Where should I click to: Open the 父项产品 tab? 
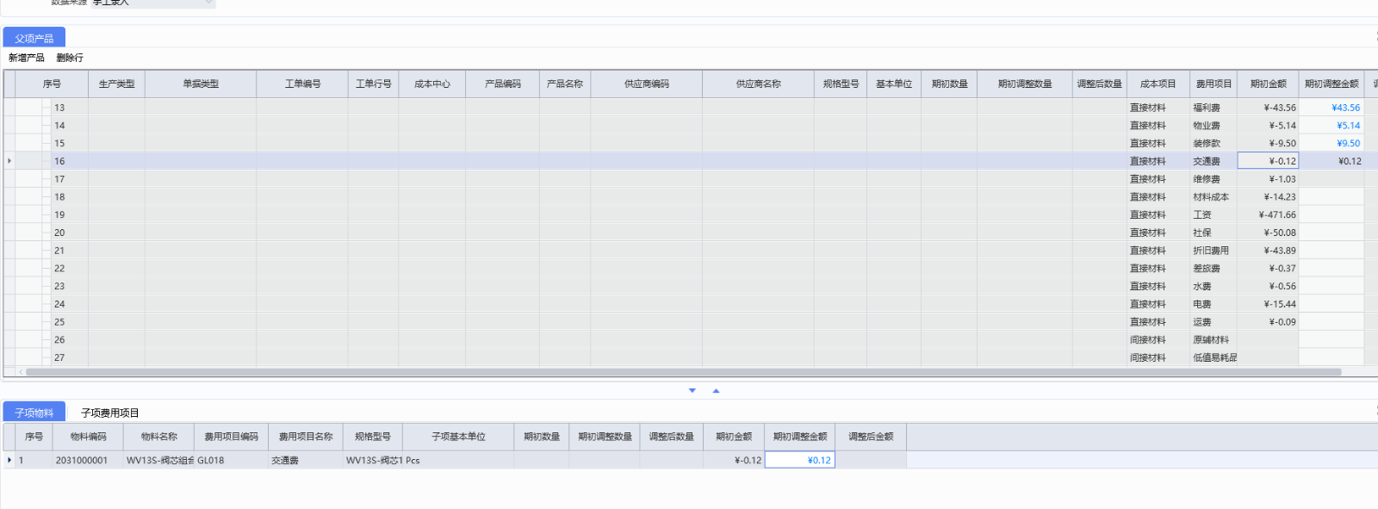(34, 38)
